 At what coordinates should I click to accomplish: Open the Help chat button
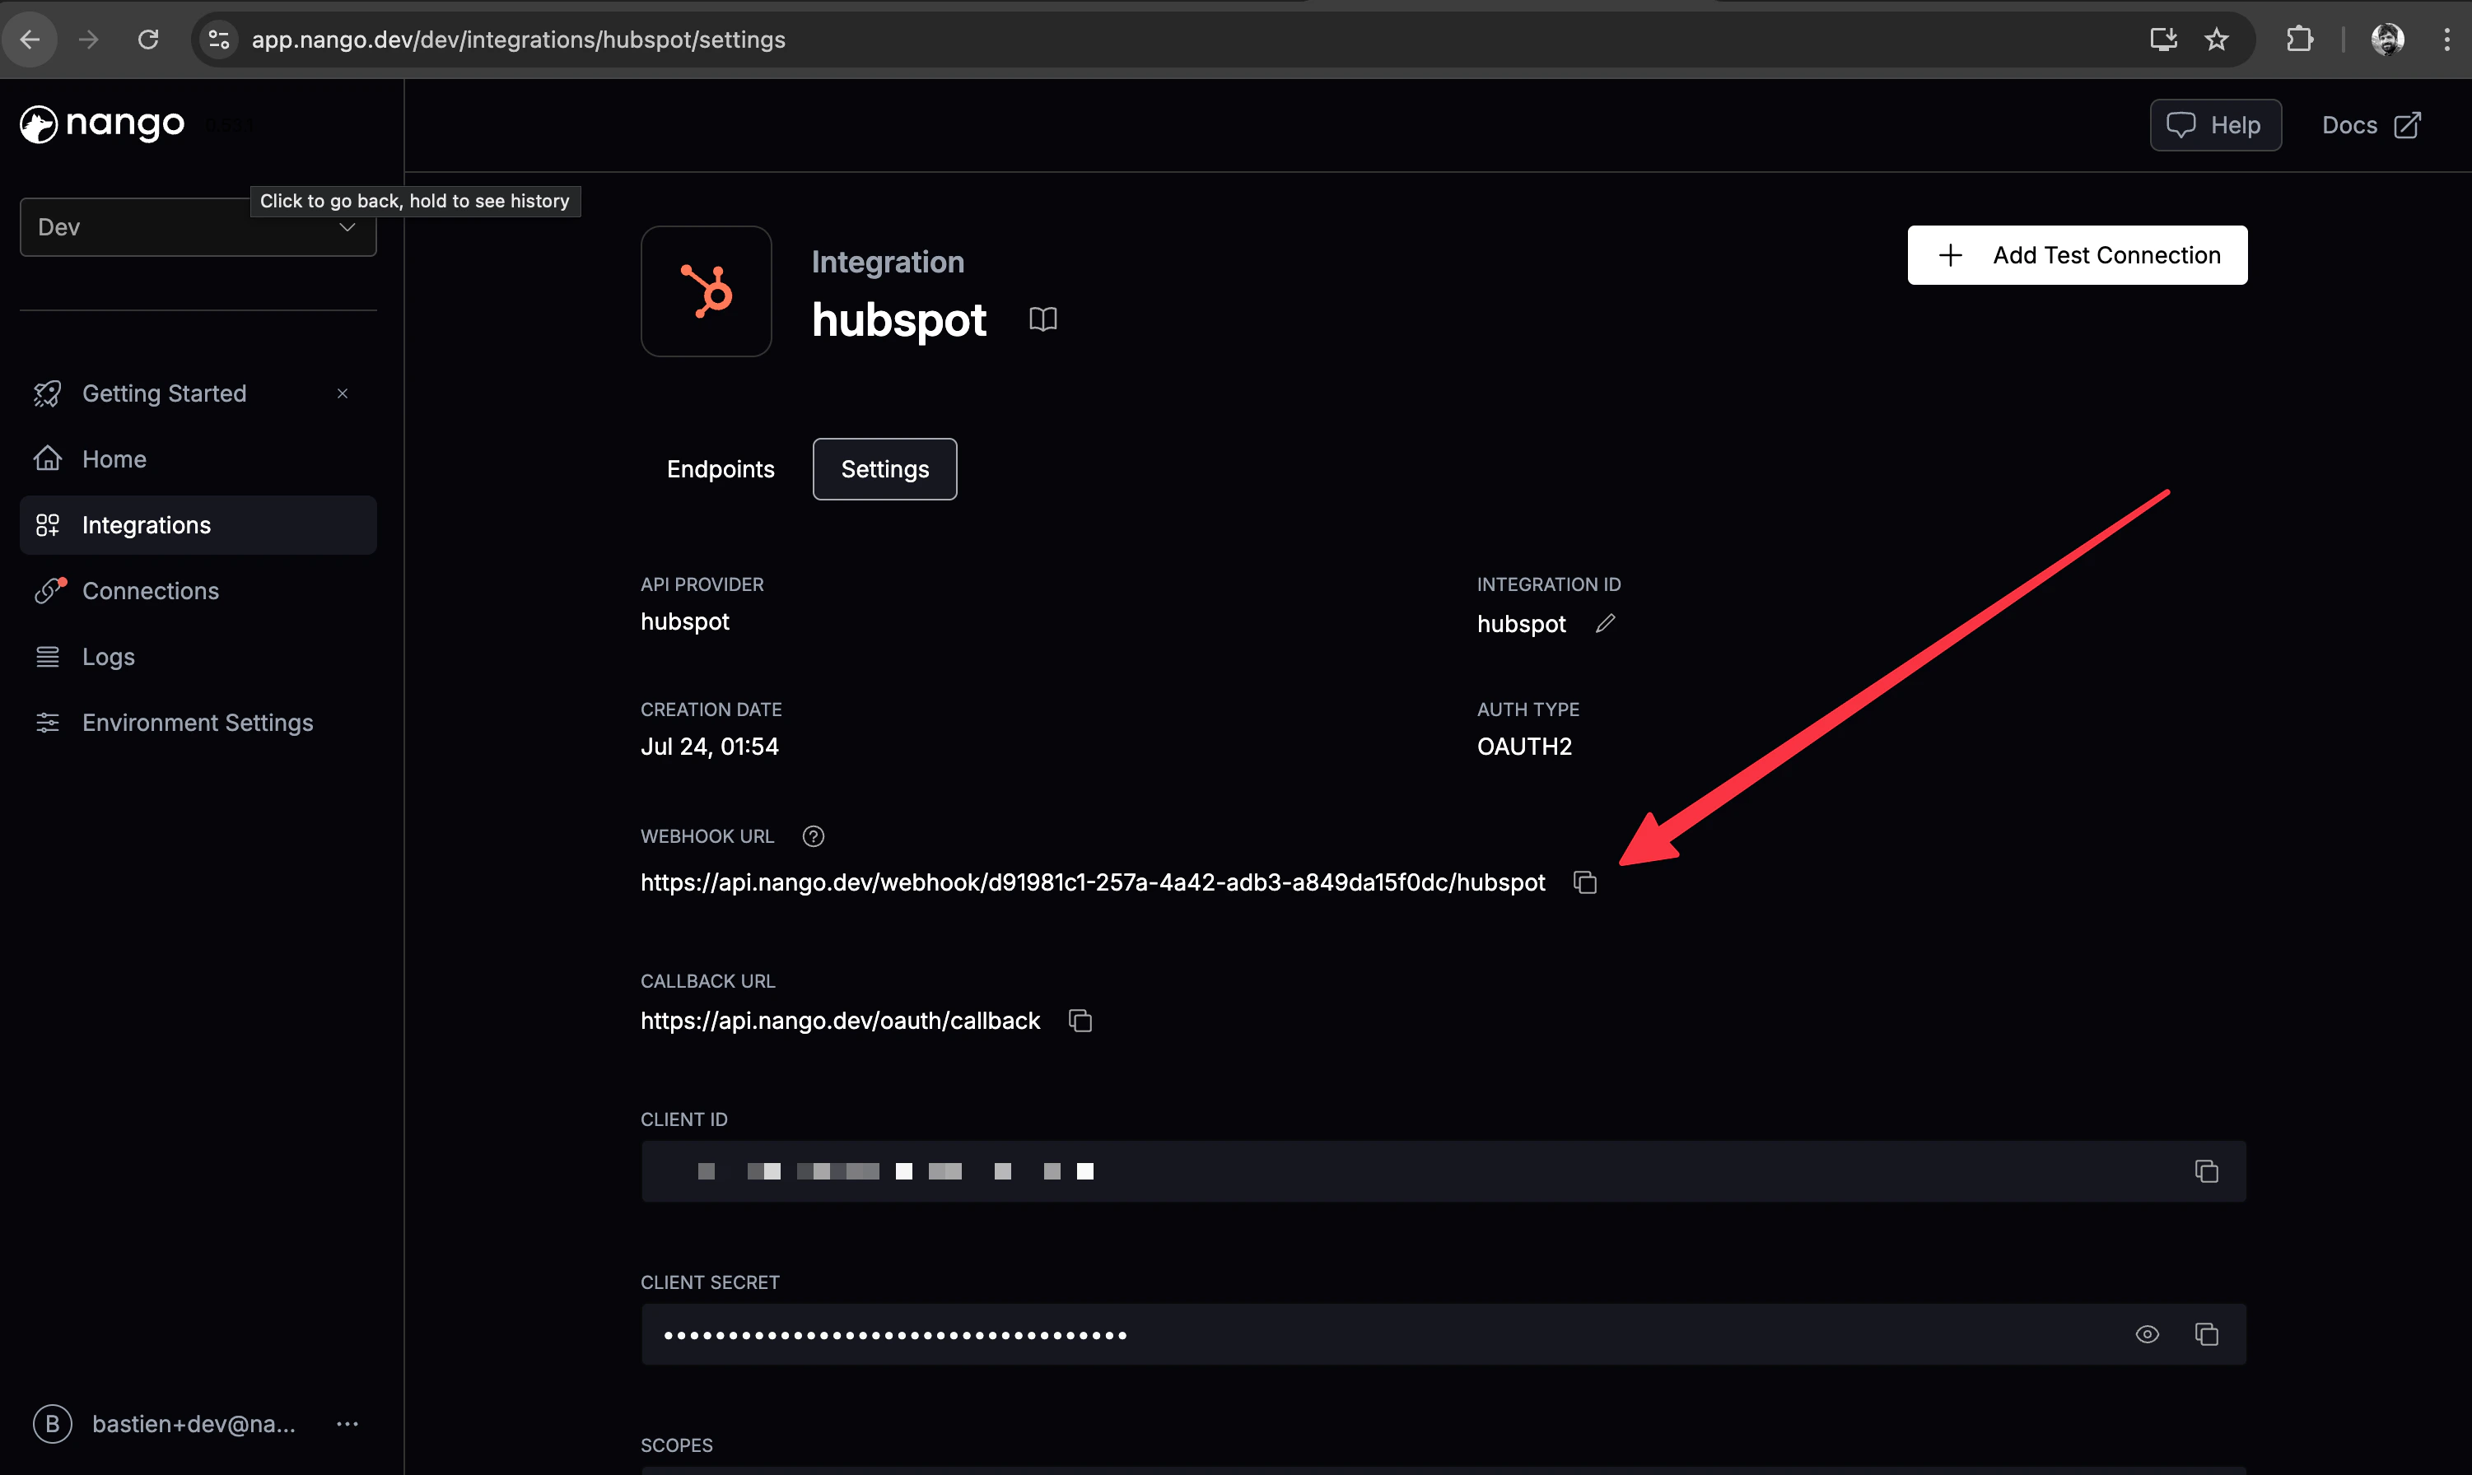[x=2214, y=125]
